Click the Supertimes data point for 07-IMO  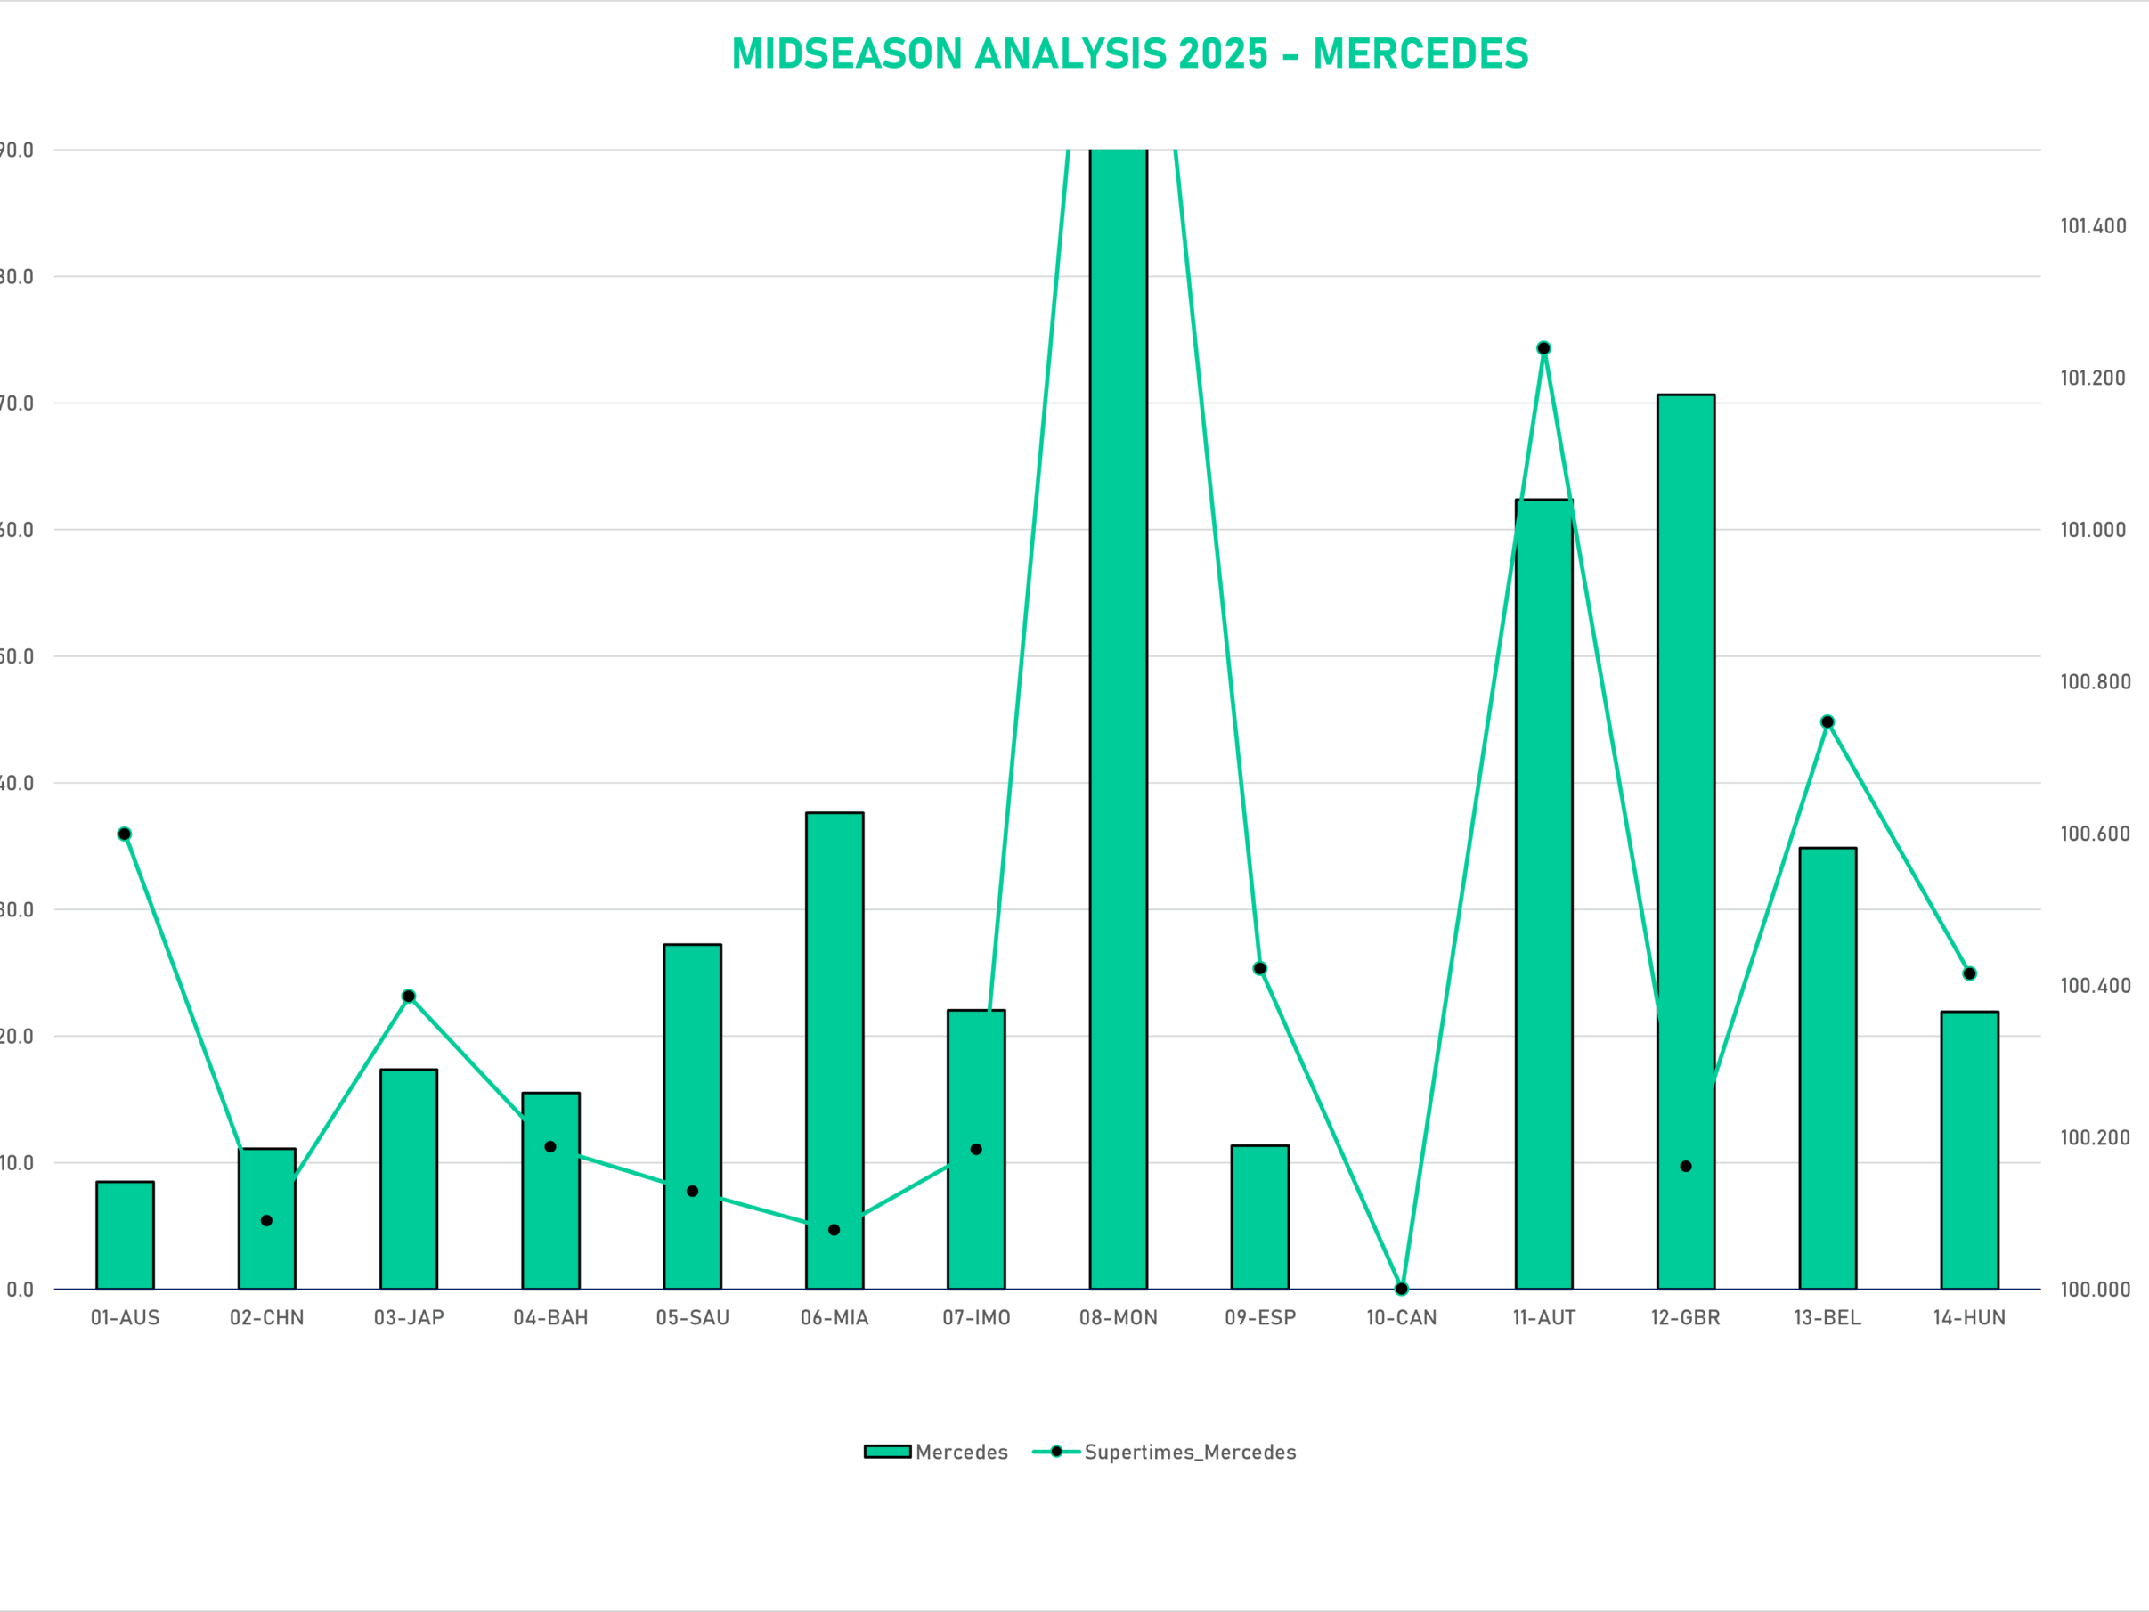coord(976,1150)
